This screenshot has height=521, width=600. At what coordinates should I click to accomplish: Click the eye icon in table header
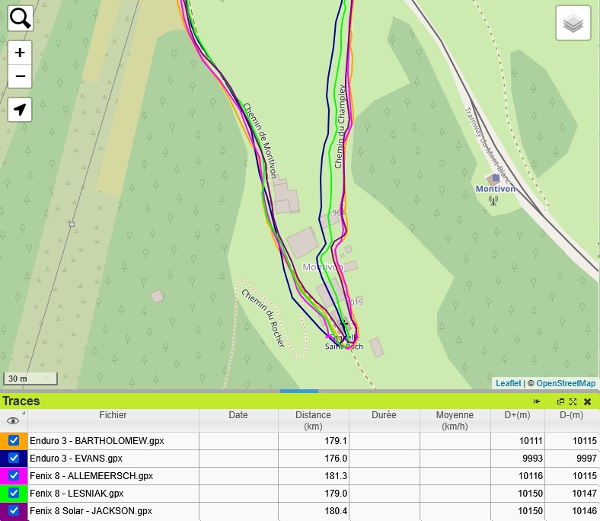click(x=13, y=420)
